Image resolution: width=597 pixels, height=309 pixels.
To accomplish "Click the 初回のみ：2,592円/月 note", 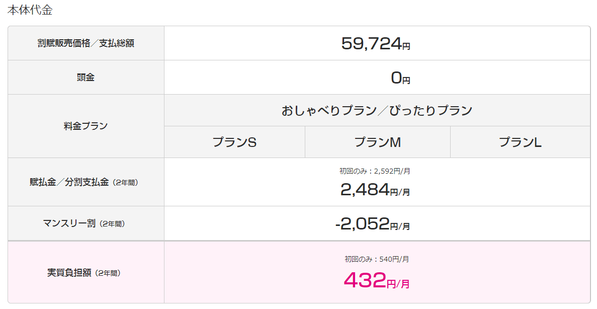I will (x=375, y=171).
